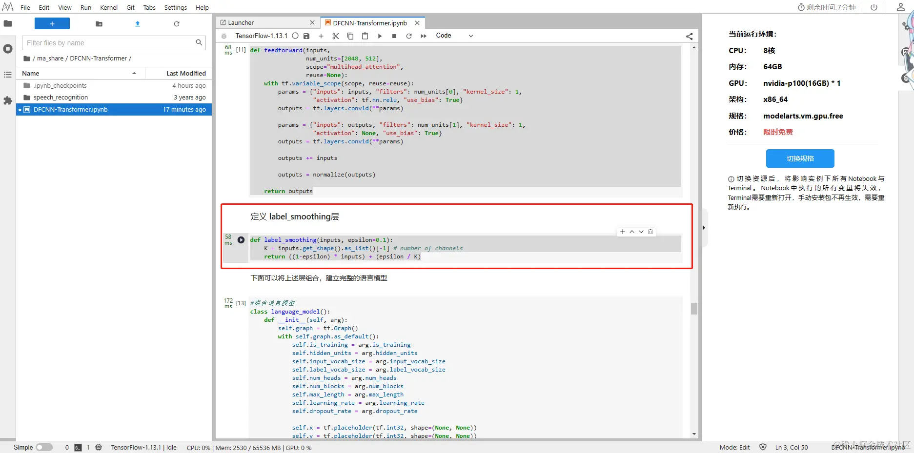
Task: Open Running Terminals and Kernels panel
Action: (x=8, y=49)
